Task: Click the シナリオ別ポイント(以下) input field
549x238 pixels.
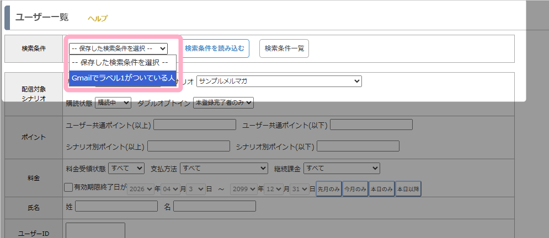Action: pos(358,146)
